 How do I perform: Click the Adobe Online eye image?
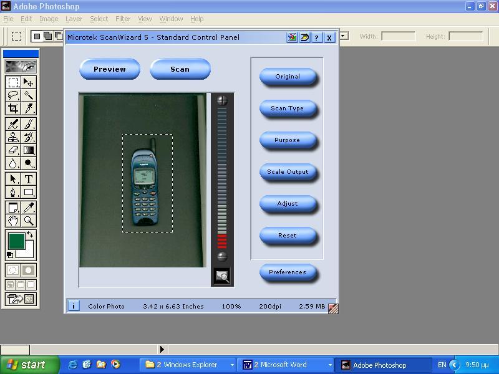21,67
